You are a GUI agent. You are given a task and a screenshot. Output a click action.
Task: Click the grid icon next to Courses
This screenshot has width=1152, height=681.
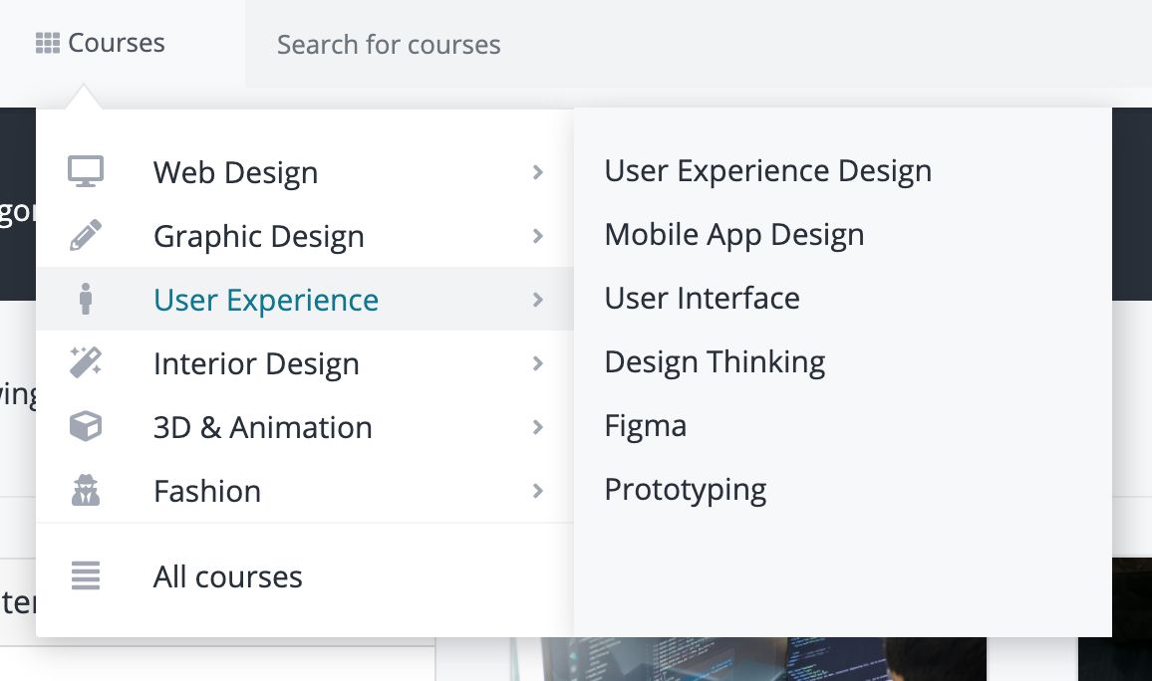pos(47,44)
